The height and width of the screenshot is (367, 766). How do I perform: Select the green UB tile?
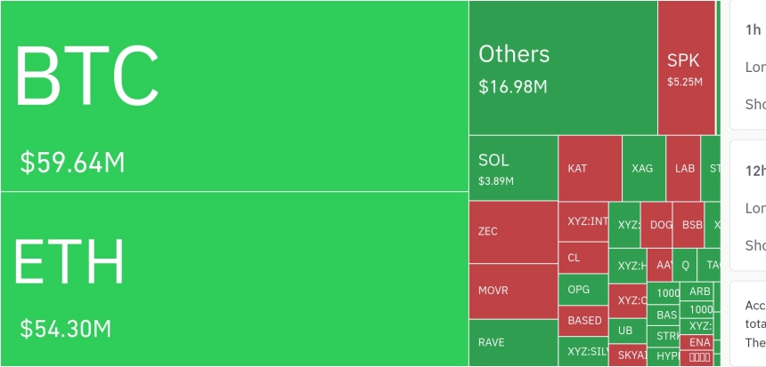click(x=627, y=330)
